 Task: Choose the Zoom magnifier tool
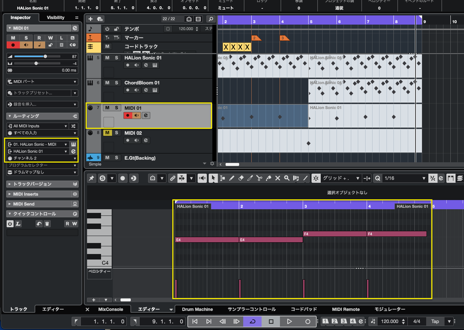click(287, 178)
